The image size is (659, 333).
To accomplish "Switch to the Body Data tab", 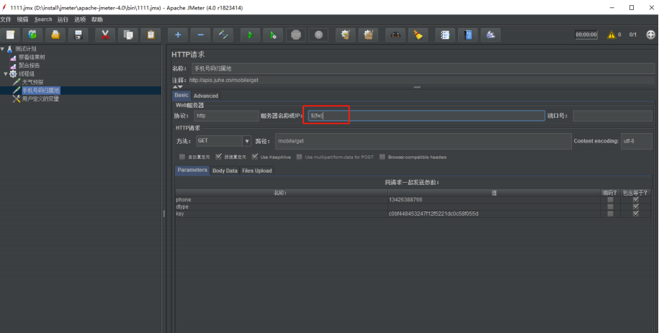I will [225, 170].
